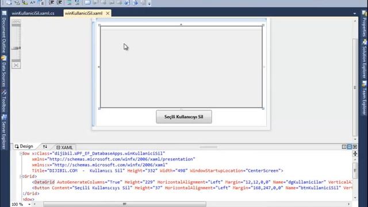Open the active files dropdown arrow
This screenshot has width=368, height=207.
(x=355, y=14)
